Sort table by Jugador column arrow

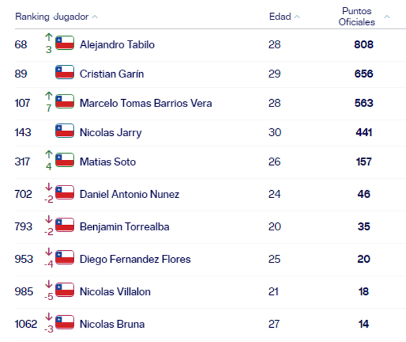pos(95,17)
